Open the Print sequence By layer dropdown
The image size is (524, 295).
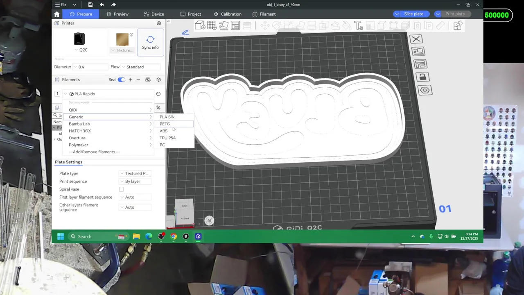tap(135, 181)
